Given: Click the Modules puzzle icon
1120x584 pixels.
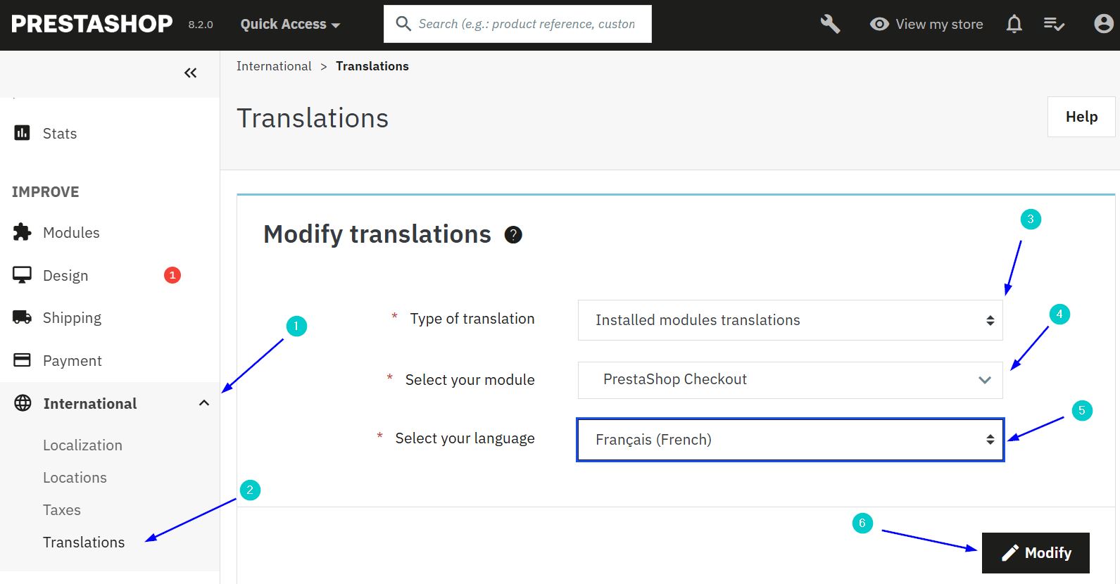Looking at the screenshot, I should [23, 232].
